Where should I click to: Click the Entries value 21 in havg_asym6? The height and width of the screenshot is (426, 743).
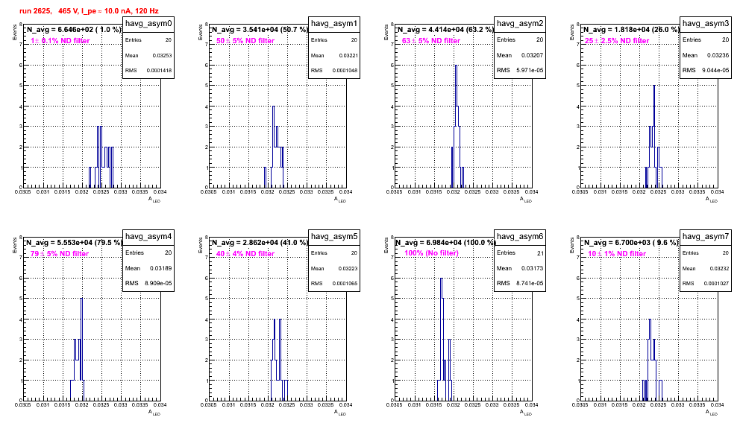click(x=540, y=253)
